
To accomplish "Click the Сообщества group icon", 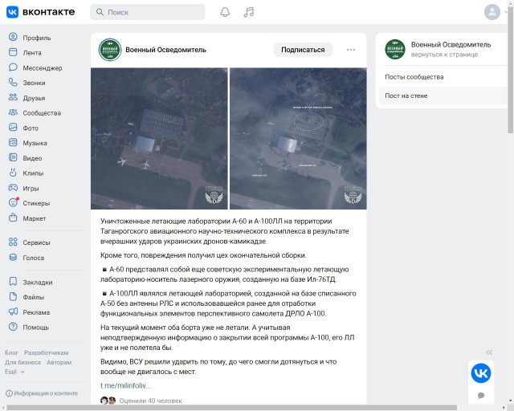I will pyautogui.click(x=13, y=112).
